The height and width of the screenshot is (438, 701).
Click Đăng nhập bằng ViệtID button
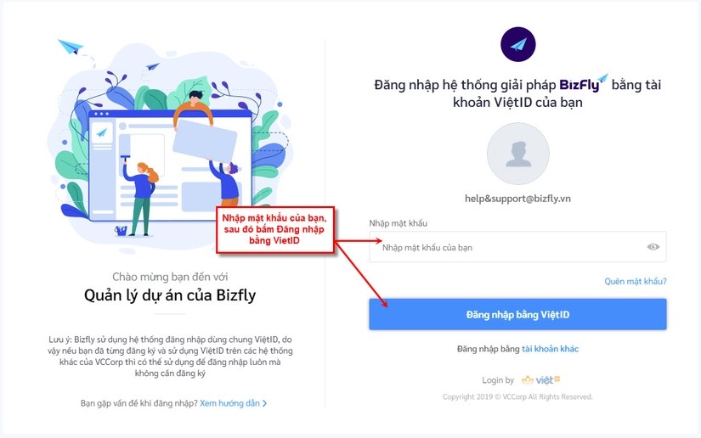517,314
